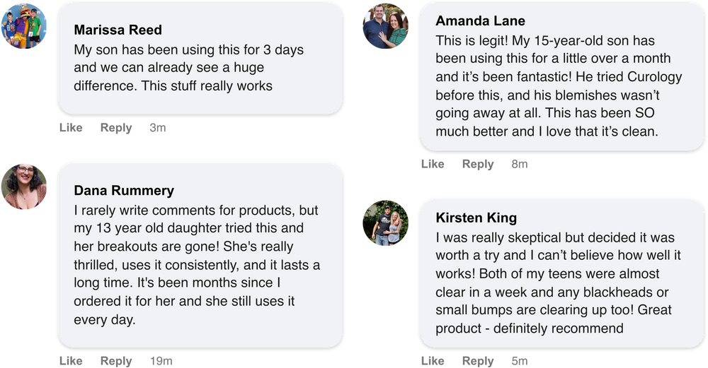Click the timestamp under Kirsten King's comment
The height and width of the screenshot is (368, 708).
pos(520,360)
